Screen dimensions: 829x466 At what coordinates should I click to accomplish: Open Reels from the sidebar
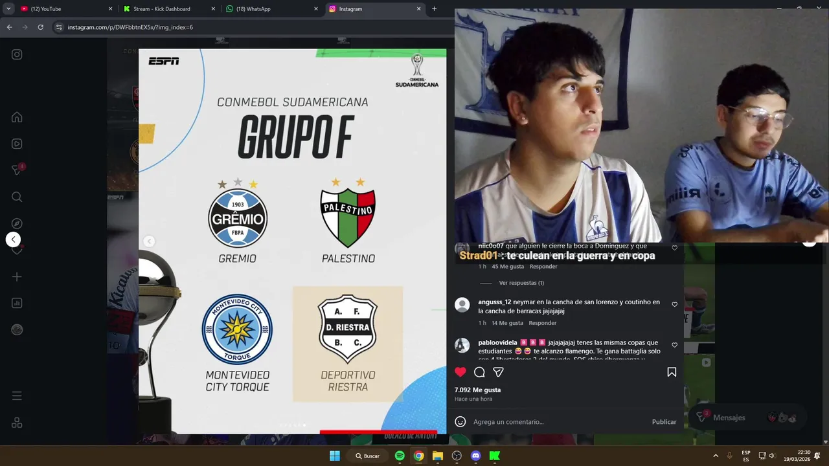pos(17,144)
